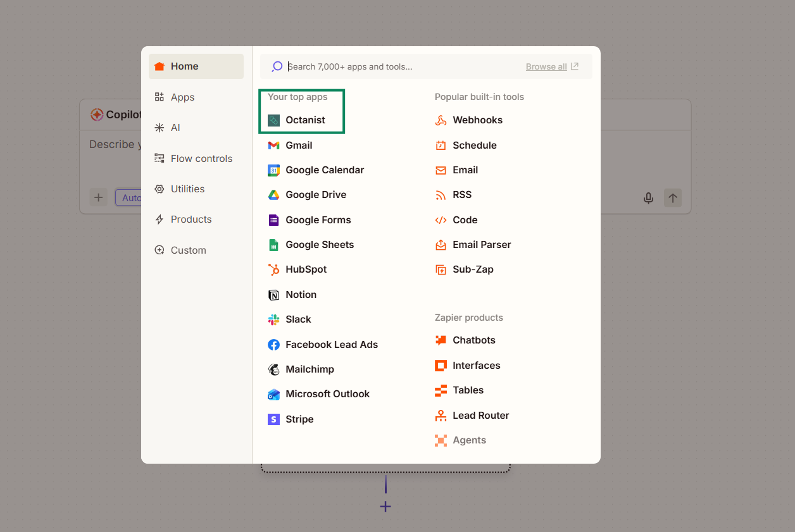Activate the microphone in Copilot input

pos(648,197)
